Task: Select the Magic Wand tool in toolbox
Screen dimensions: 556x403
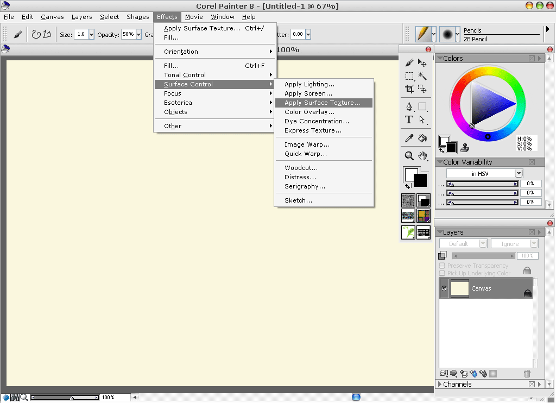Action: click(x=422, y=75)
